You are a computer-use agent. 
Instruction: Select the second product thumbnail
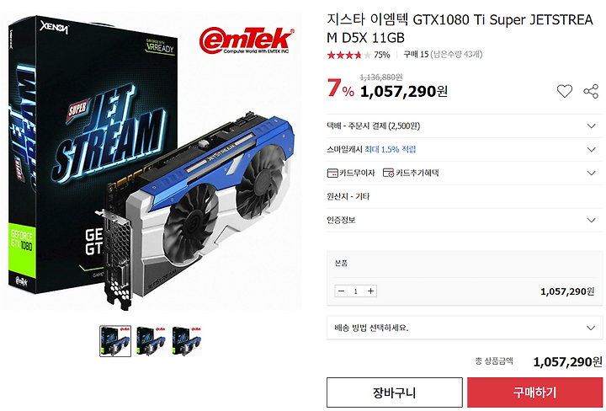(151, 341)
